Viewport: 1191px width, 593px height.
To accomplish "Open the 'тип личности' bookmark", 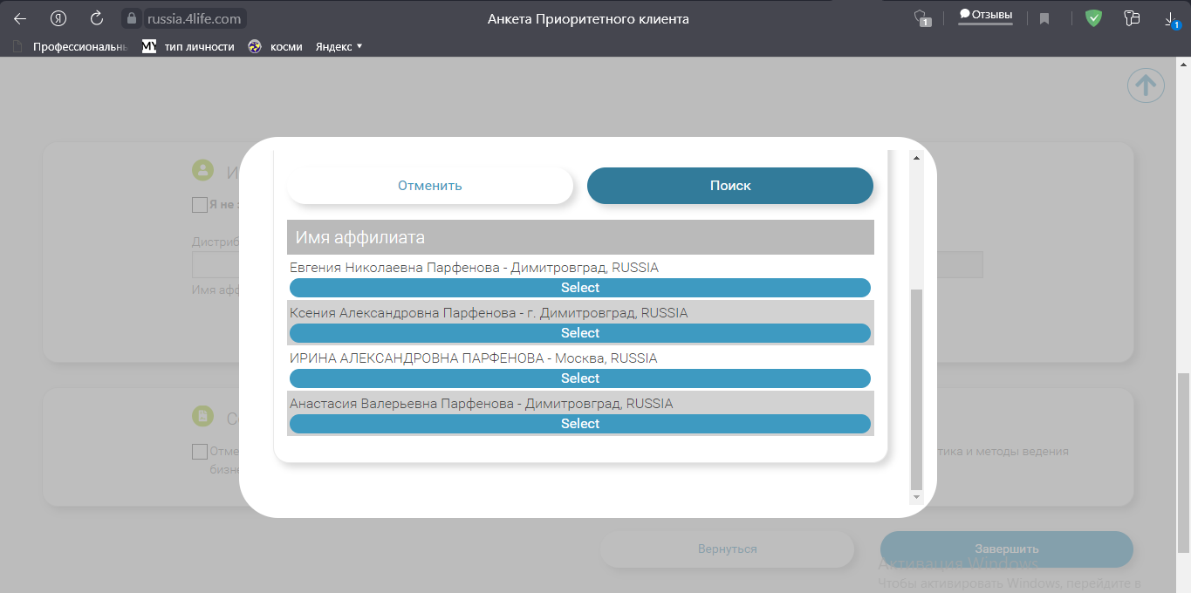I will [199, 46].
